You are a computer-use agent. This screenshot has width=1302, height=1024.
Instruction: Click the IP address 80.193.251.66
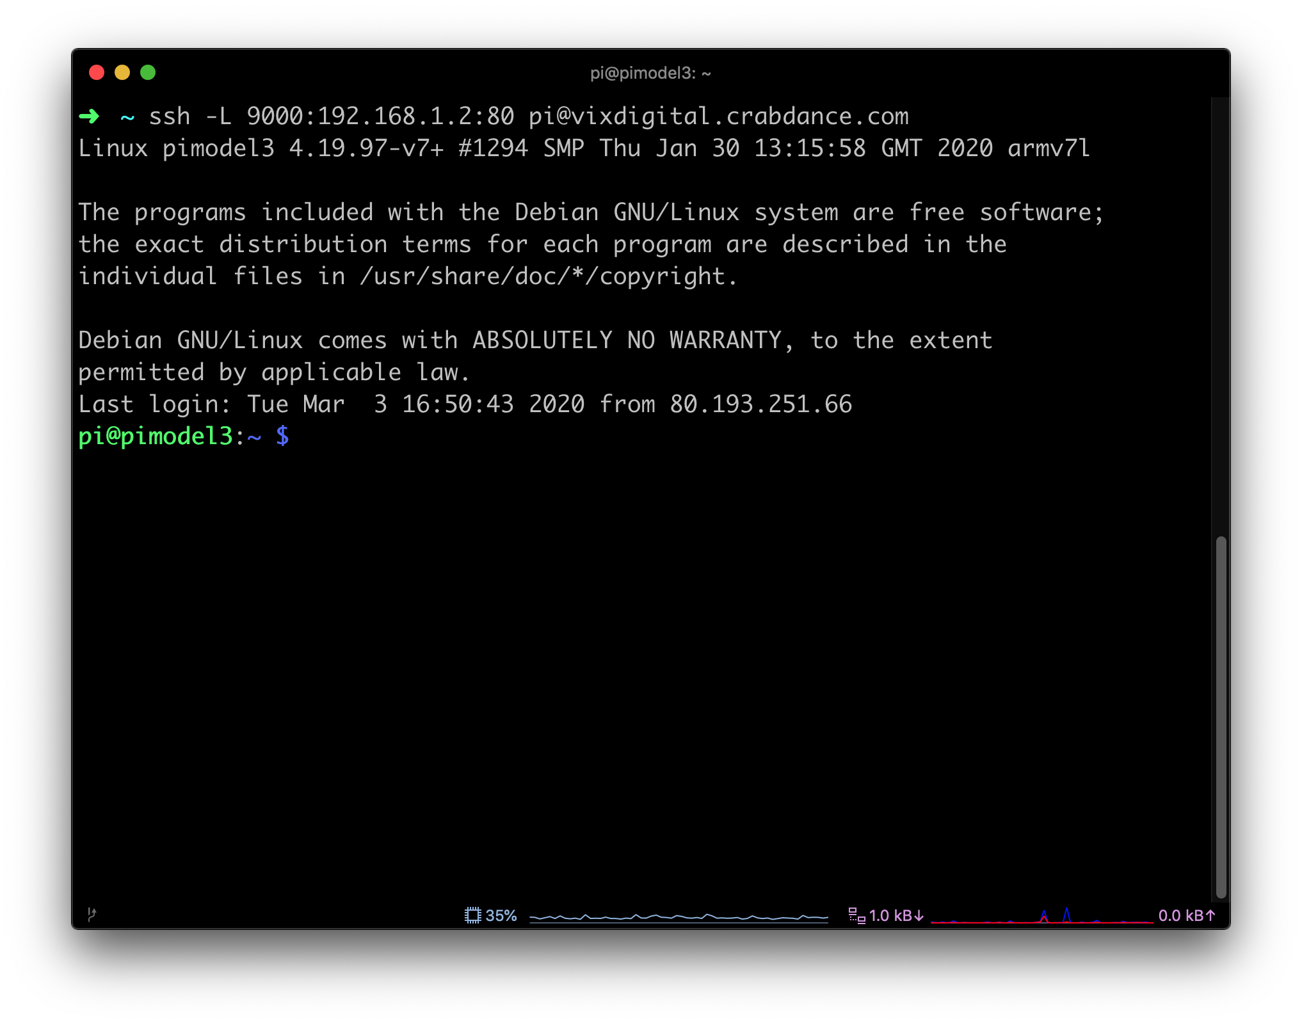click(x=761, y=404)
